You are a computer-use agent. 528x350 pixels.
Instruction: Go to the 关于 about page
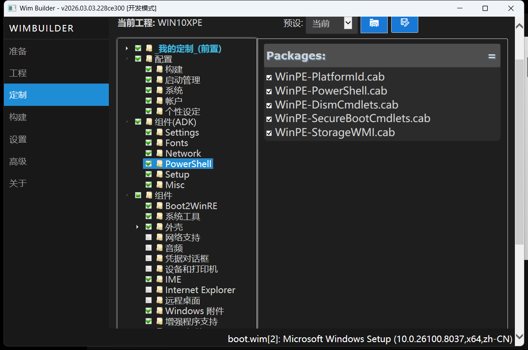coord(18,183)
